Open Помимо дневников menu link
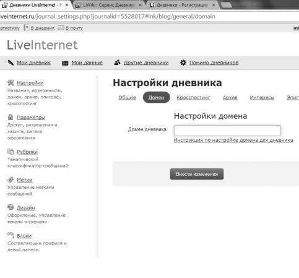Viewport: 299px width, 278px height. point(214,63)
